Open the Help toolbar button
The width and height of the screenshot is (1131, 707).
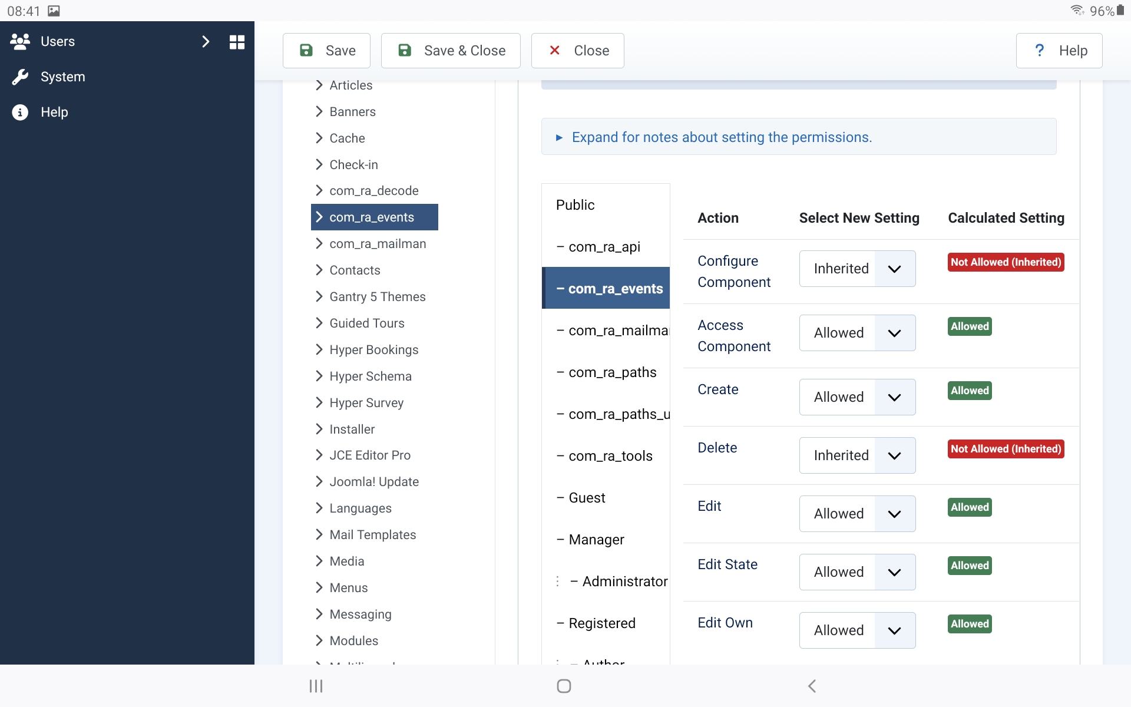click(1059, 51)
